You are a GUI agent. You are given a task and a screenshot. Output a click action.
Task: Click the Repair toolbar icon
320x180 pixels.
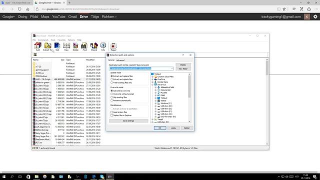coord(113,46)
